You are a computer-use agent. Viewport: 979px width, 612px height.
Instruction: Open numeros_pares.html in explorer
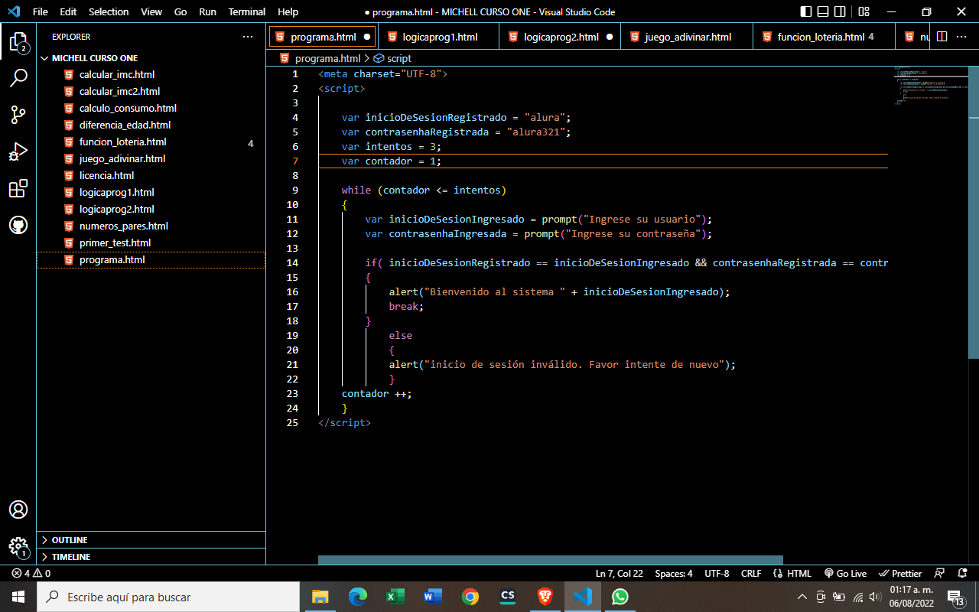point(151,226)
